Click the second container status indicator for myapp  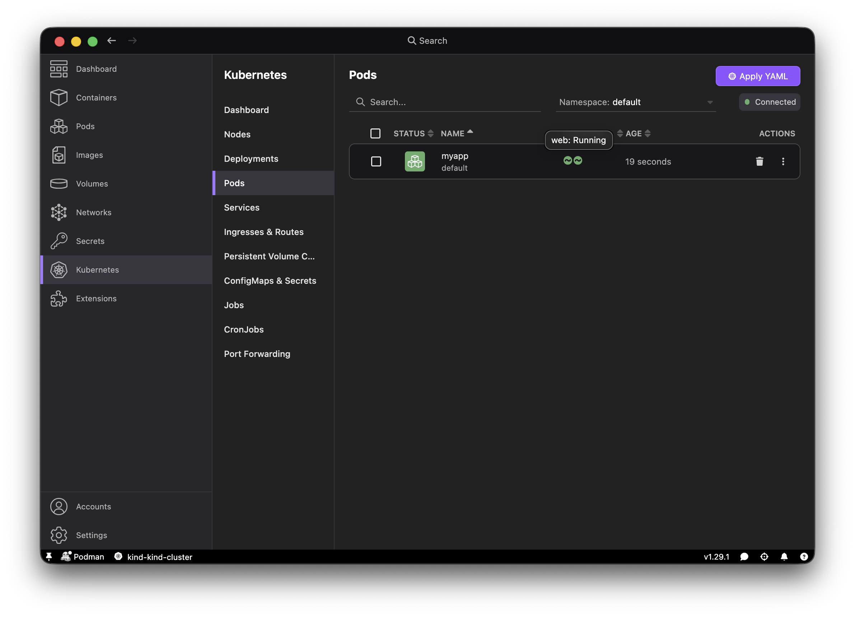click(578, 160)
